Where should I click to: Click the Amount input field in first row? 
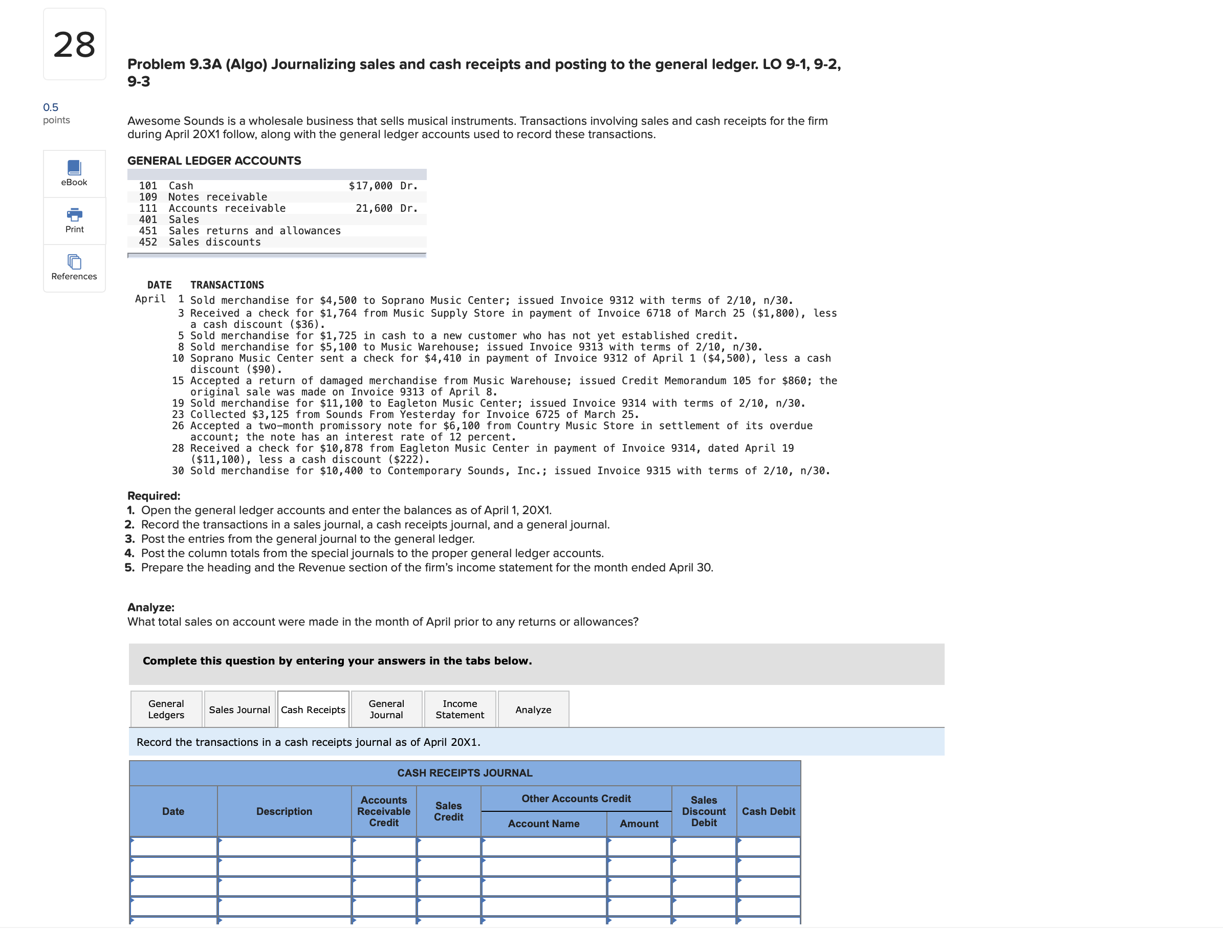[x=640, y=846]
